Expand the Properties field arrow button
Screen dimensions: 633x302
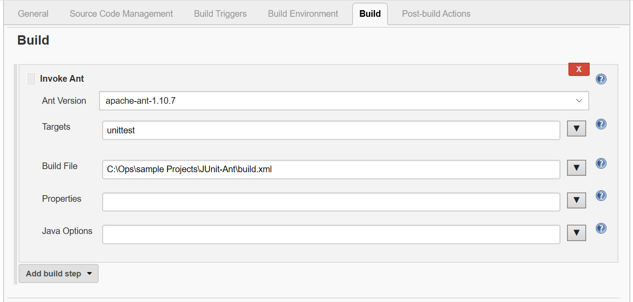point(576,200)
